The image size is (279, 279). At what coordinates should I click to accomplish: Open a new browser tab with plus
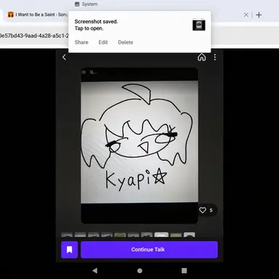(x=259, y=15)
